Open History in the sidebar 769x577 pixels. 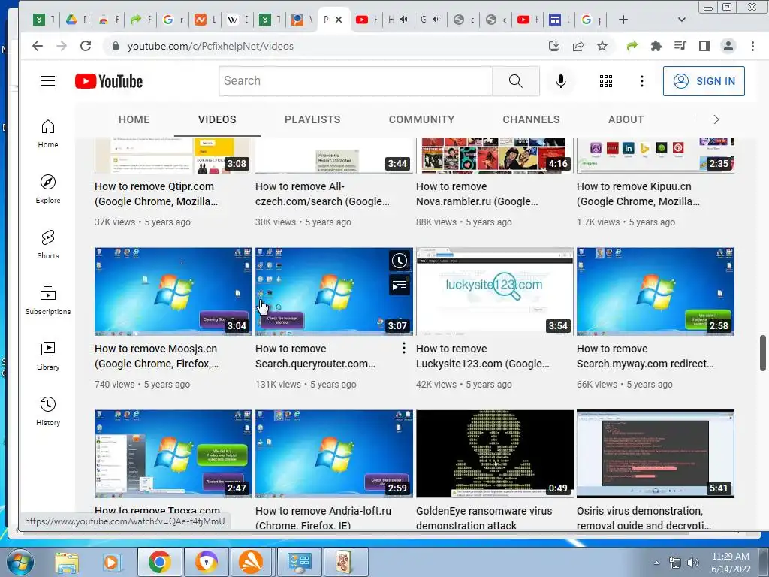pyautogui.click(x=47, y=411)
